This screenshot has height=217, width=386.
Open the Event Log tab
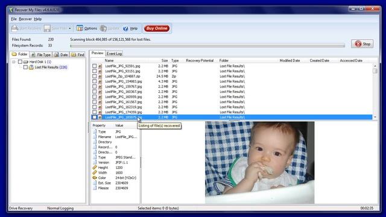[114, 54]
